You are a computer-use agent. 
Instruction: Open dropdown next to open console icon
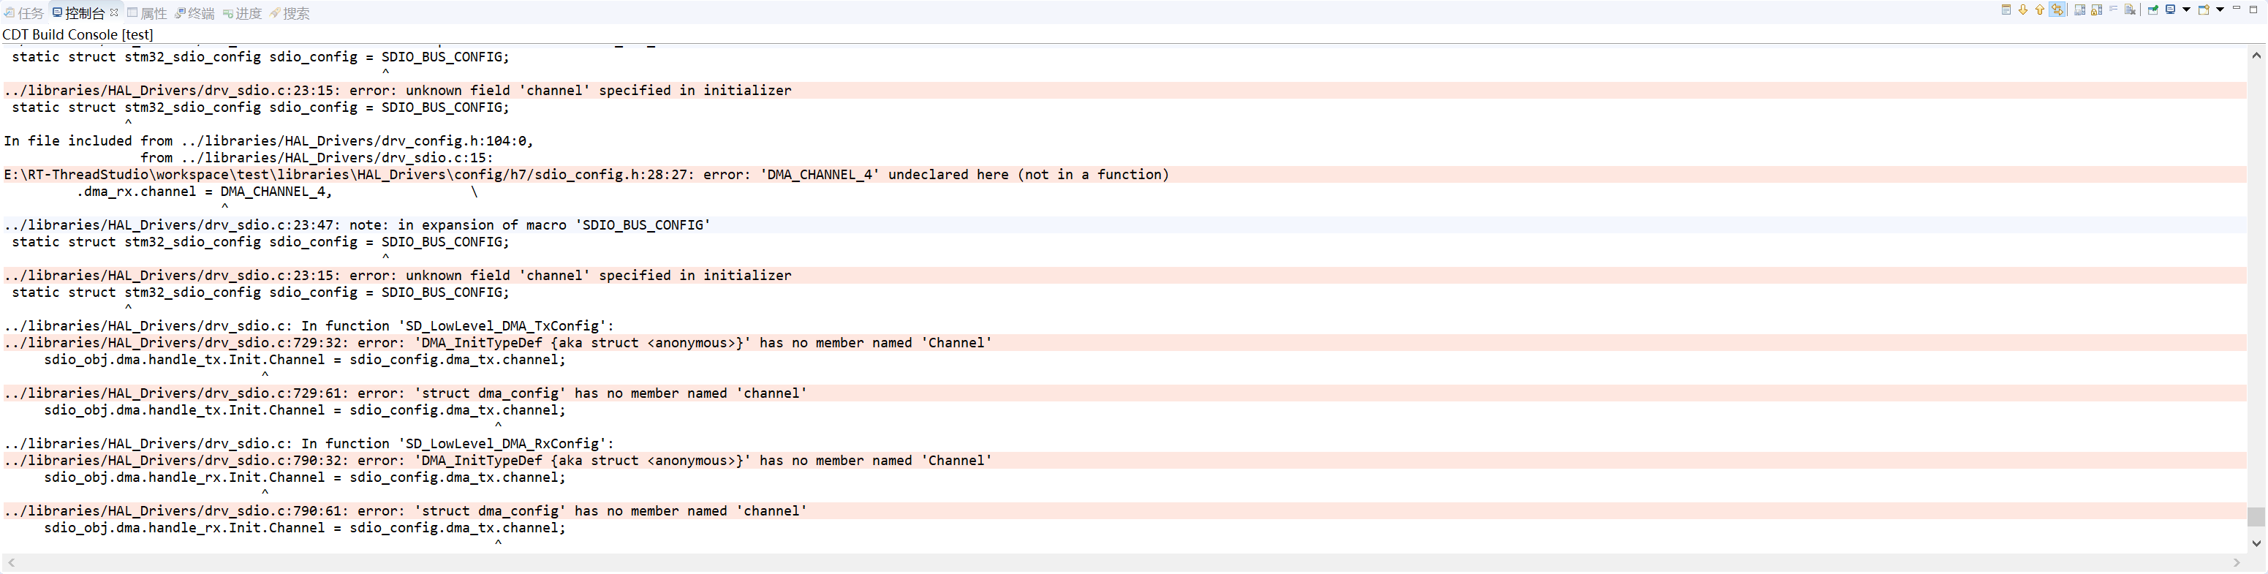tap(2220, 10)
